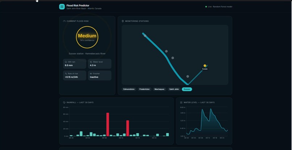Select the Edmundston station chip

point(129,89)
